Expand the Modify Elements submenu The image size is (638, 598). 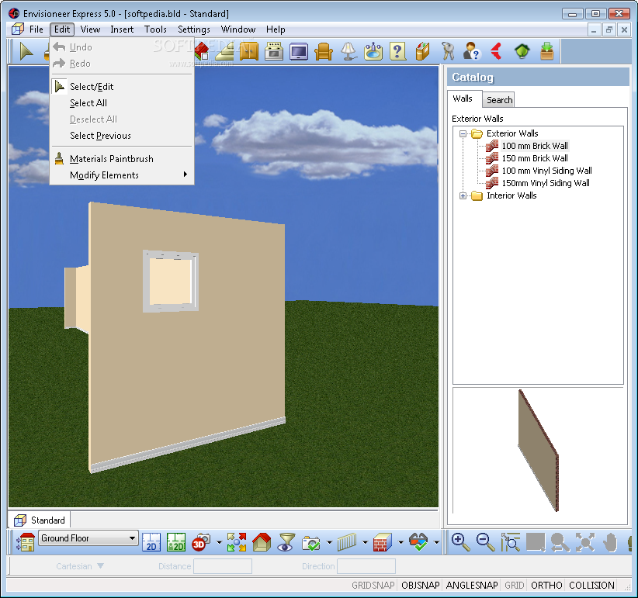122,175
